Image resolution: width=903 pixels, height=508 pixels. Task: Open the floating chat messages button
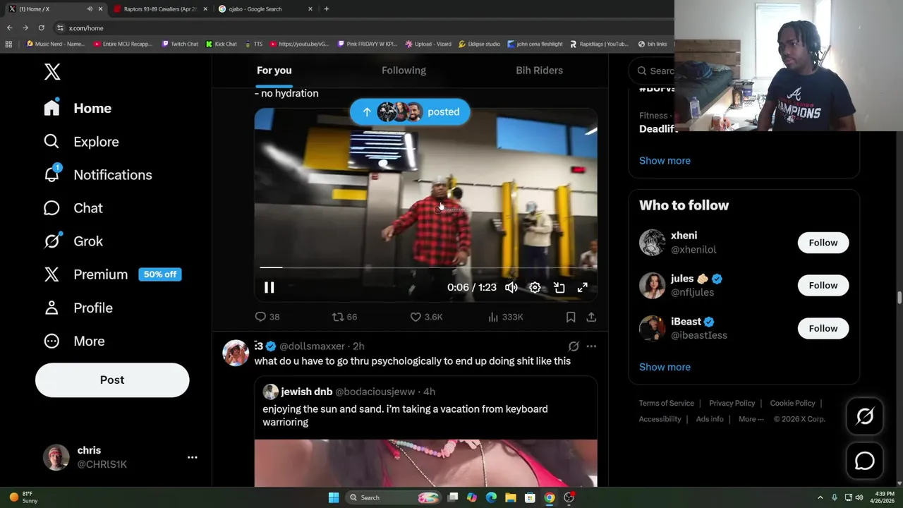[x=865, y=461]
